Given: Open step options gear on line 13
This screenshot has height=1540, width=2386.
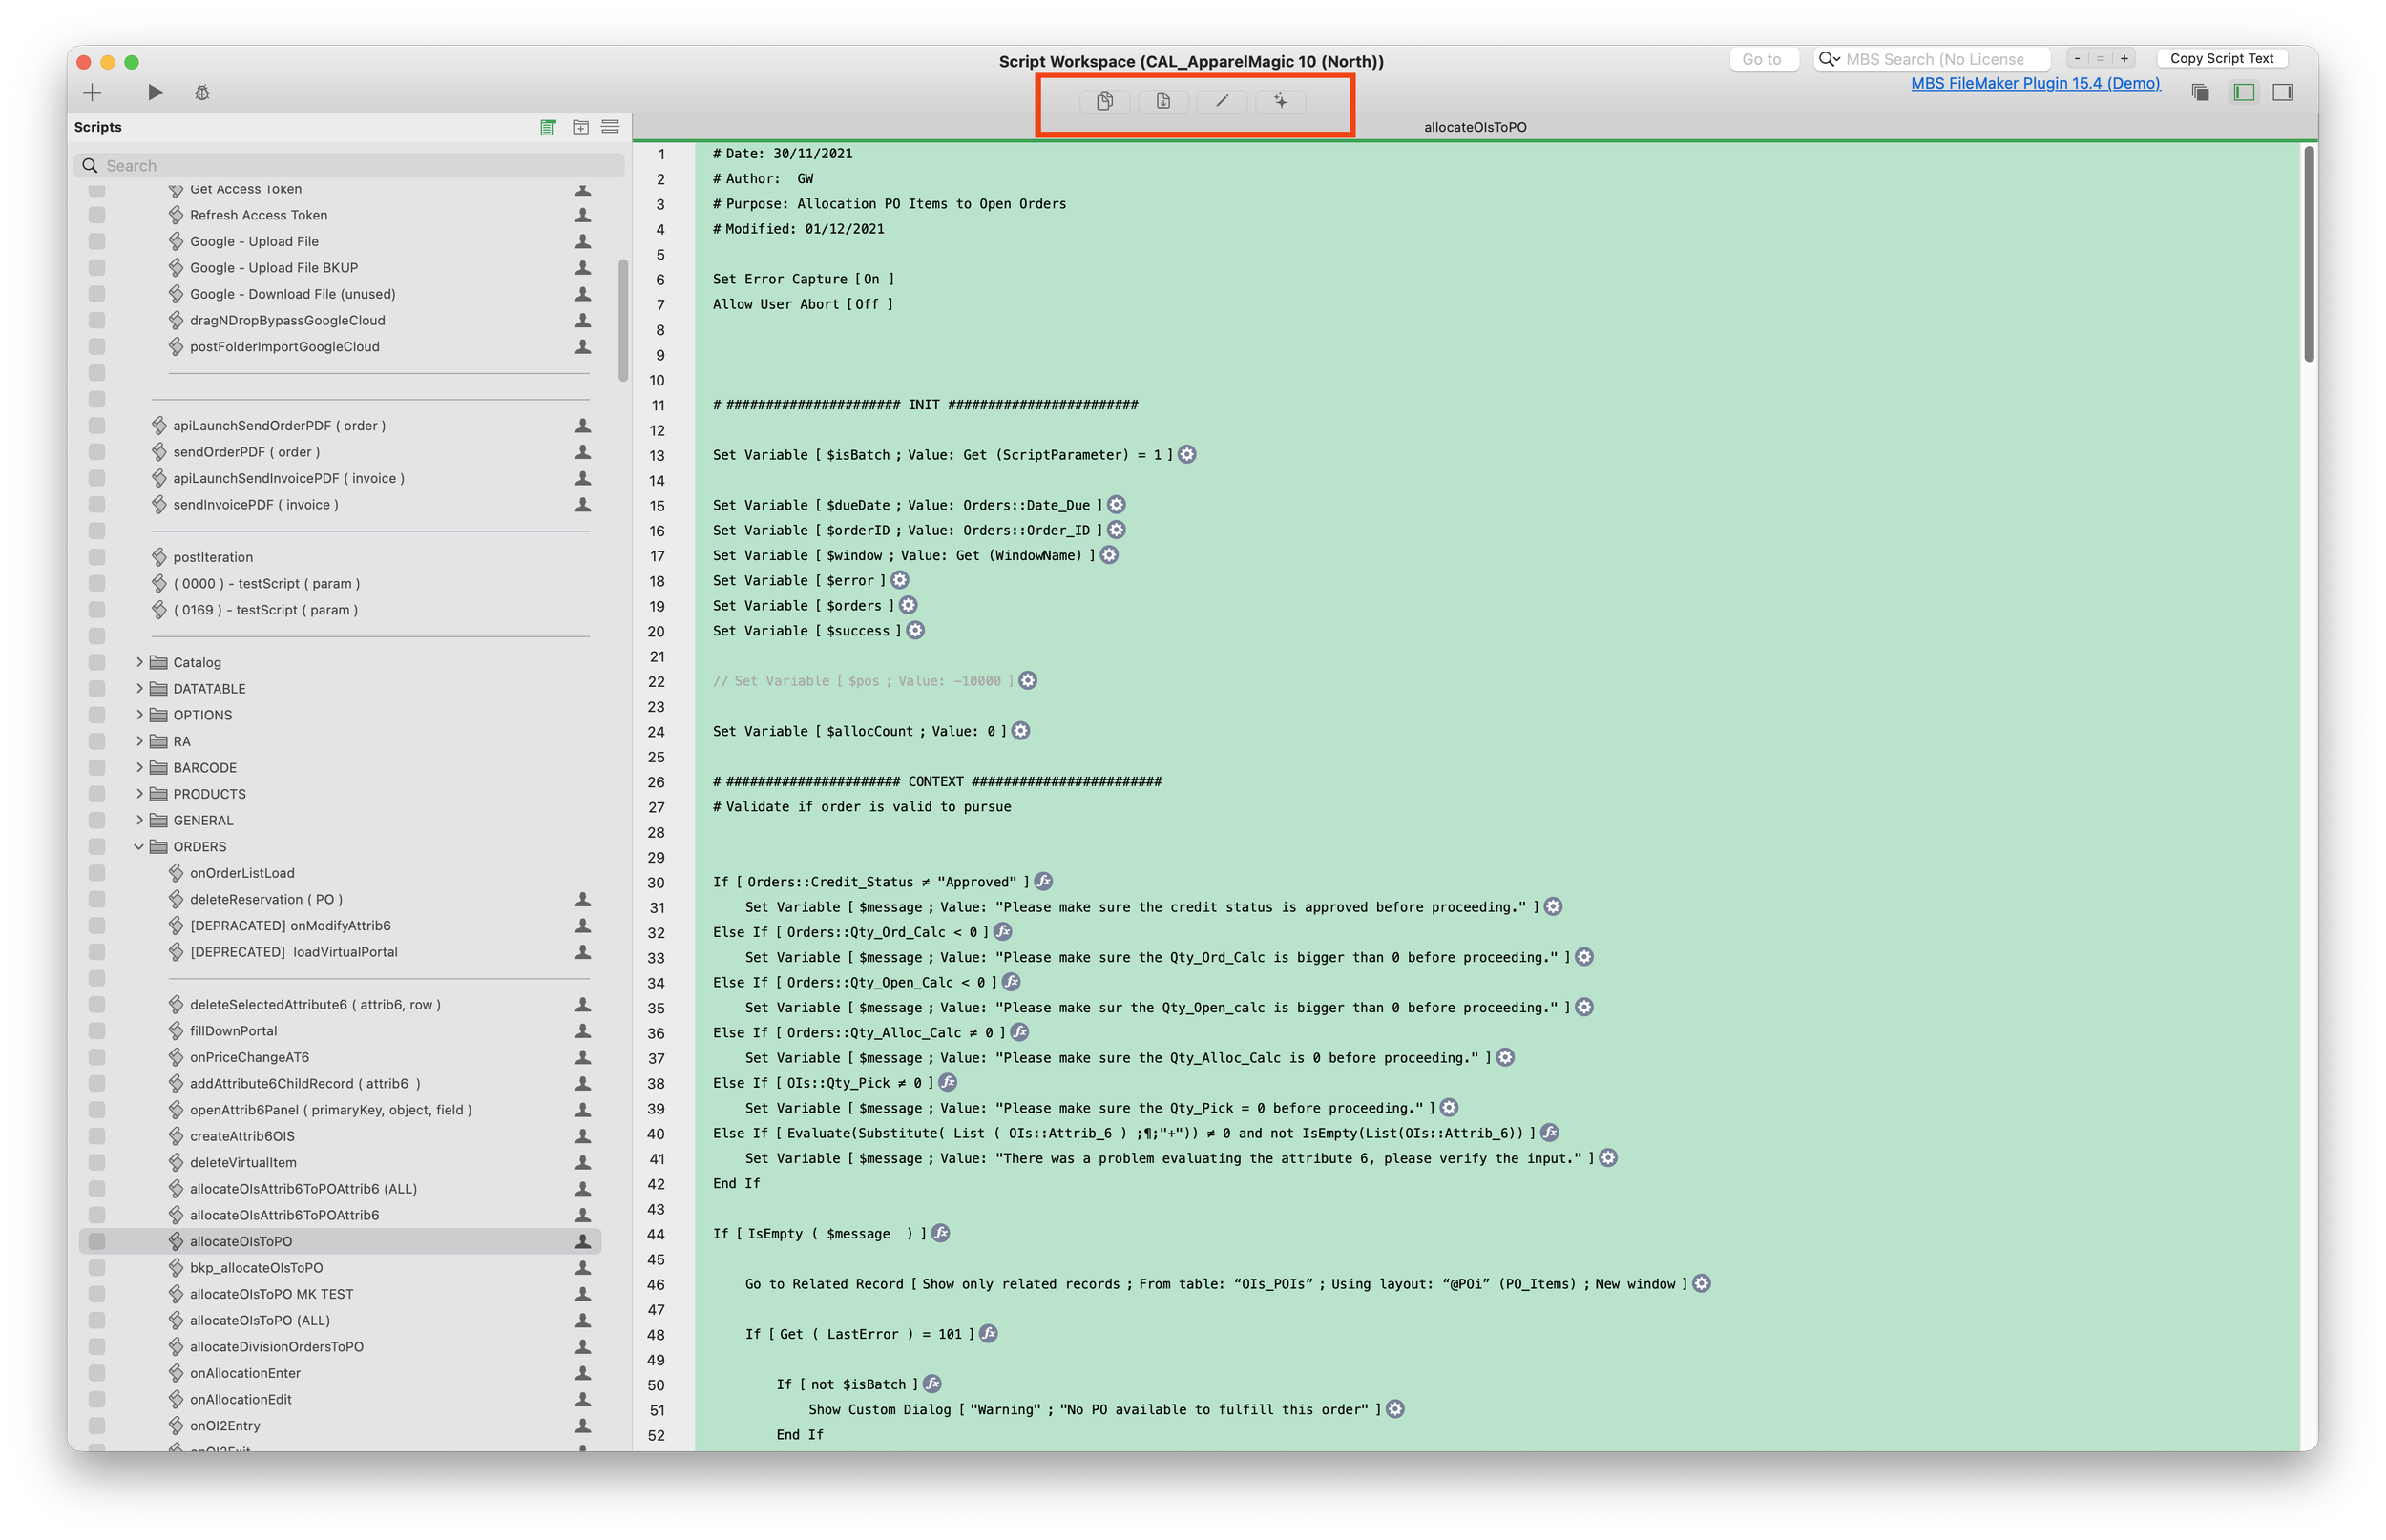Looking at the screenshot, I should [x=1187, y=455].
